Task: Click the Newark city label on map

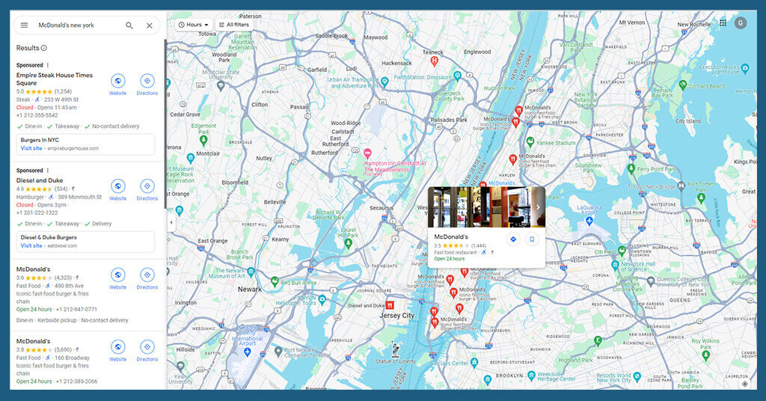Action: tap(250, 289)
